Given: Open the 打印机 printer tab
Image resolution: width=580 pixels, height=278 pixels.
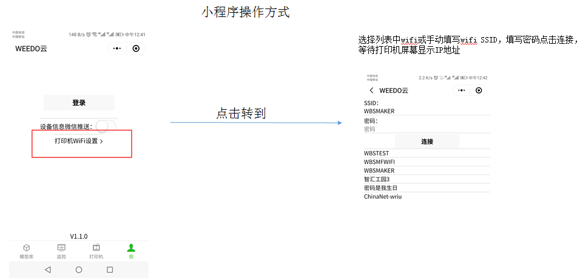Looking at the screenshot, I should [x=96, y=248].
